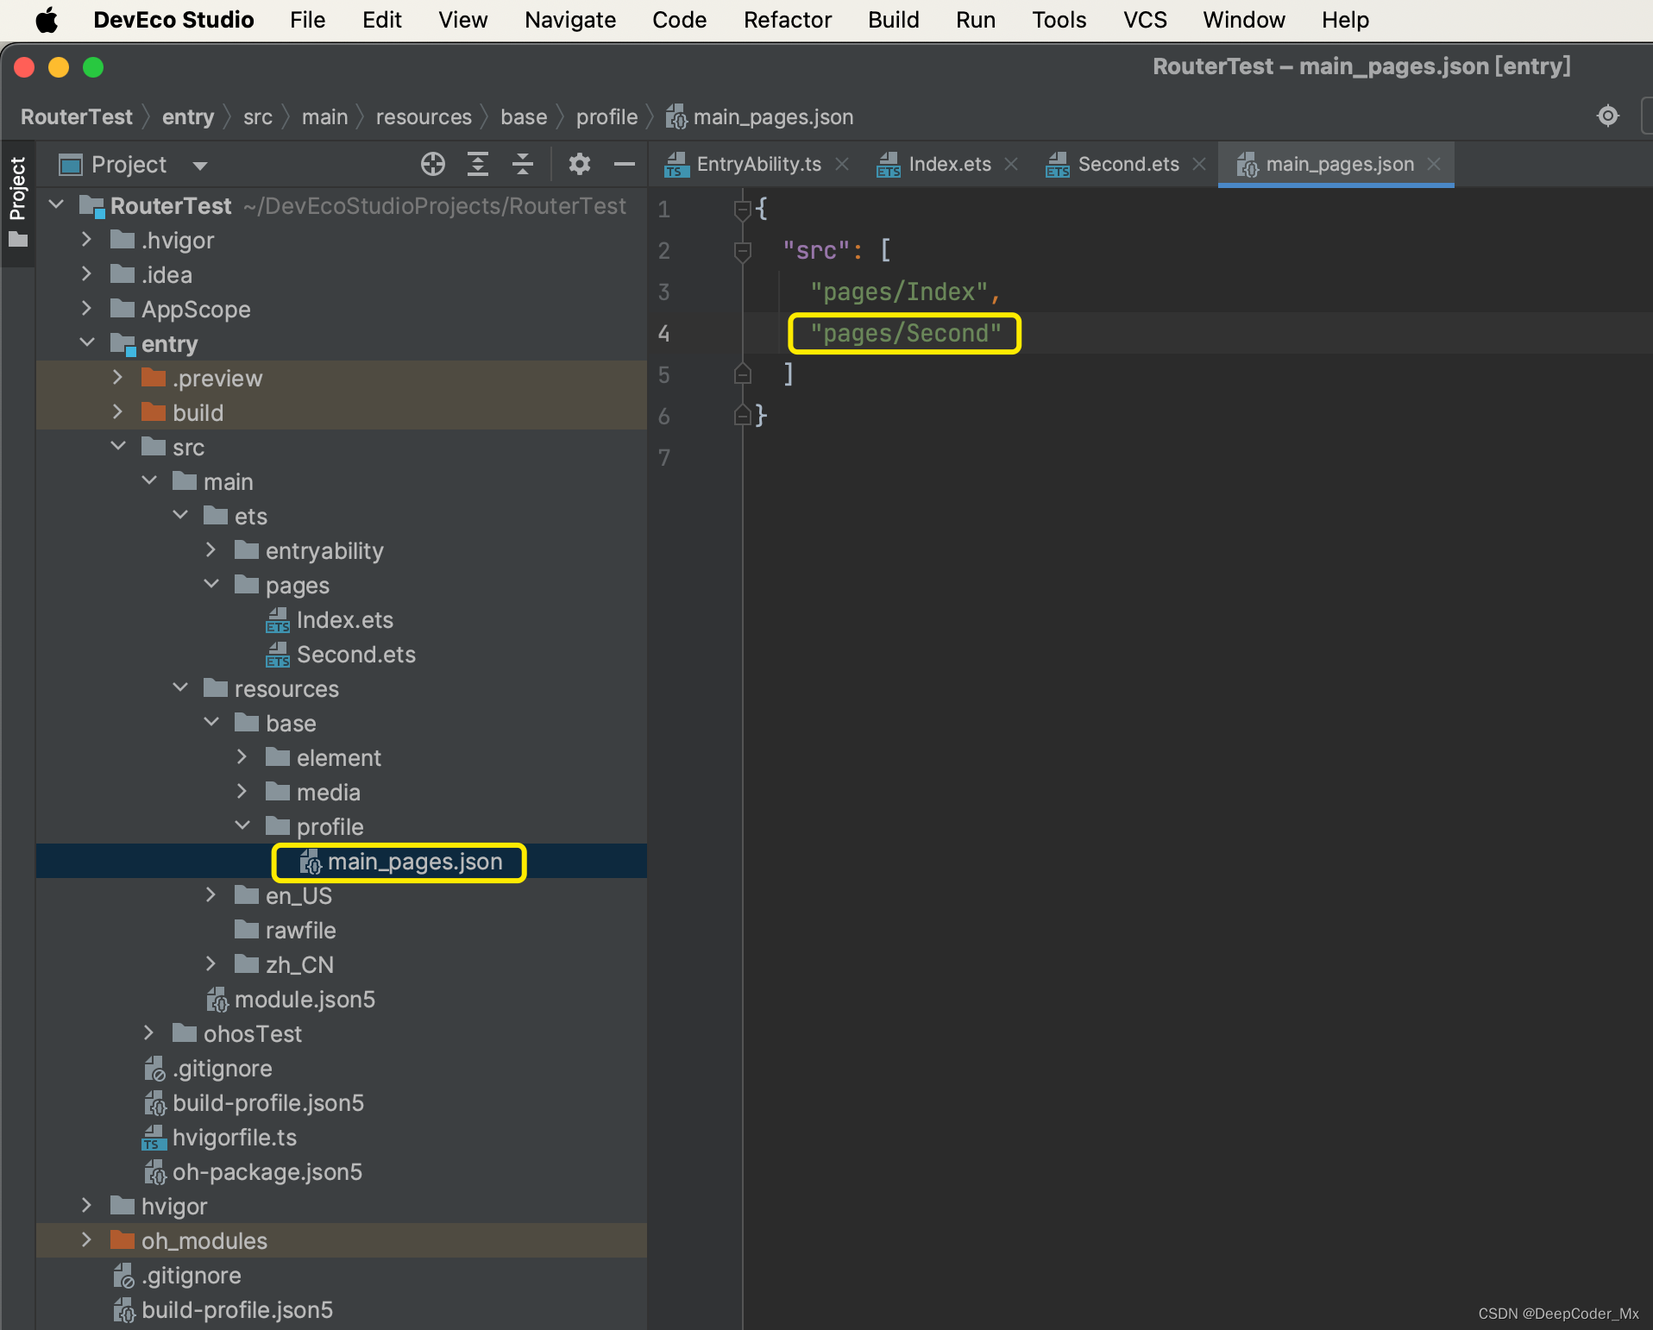The width and height of the screenshot is (1653, 1330).
Task: Expand the .preview folder
Action: 117,378
